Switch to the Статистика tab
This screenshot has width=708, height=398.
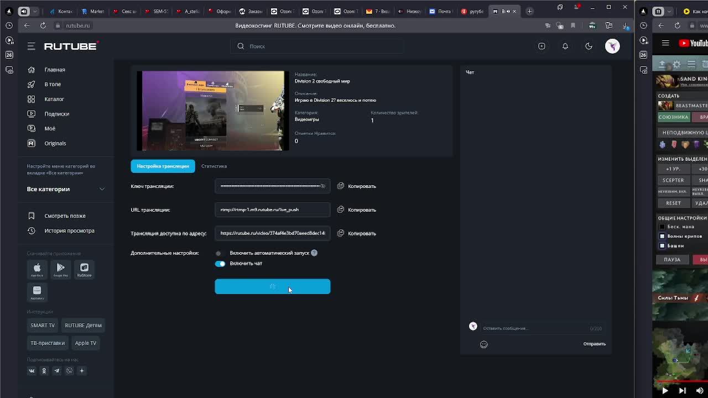click(x=214, y=166)
